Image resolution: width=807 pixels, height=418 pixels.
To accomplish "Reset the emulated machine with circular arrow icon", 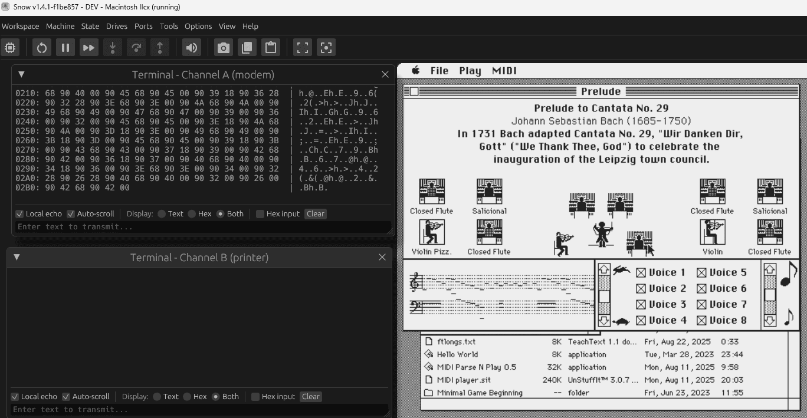I will click(x=41, y=48).
